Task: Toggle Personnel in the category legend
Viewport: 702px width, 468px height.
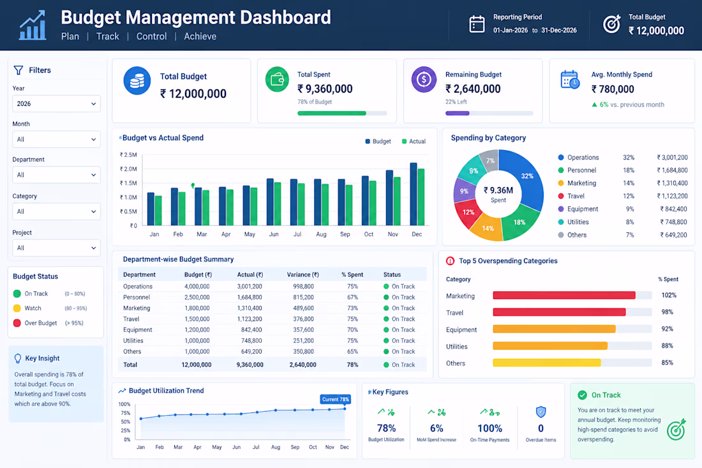Action: [577, 170]
